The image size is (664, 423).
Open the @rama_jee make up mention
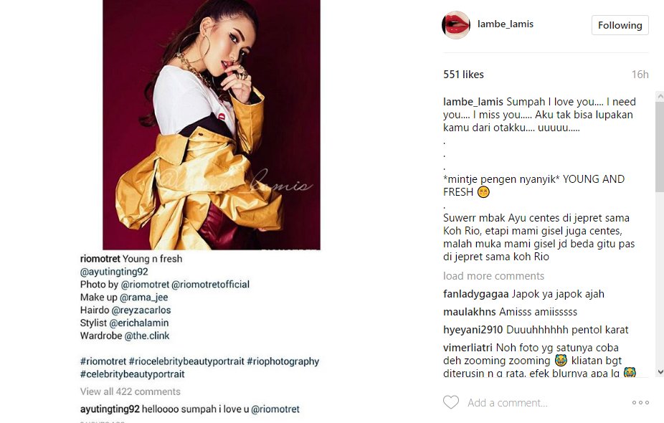tap(144, 298)
